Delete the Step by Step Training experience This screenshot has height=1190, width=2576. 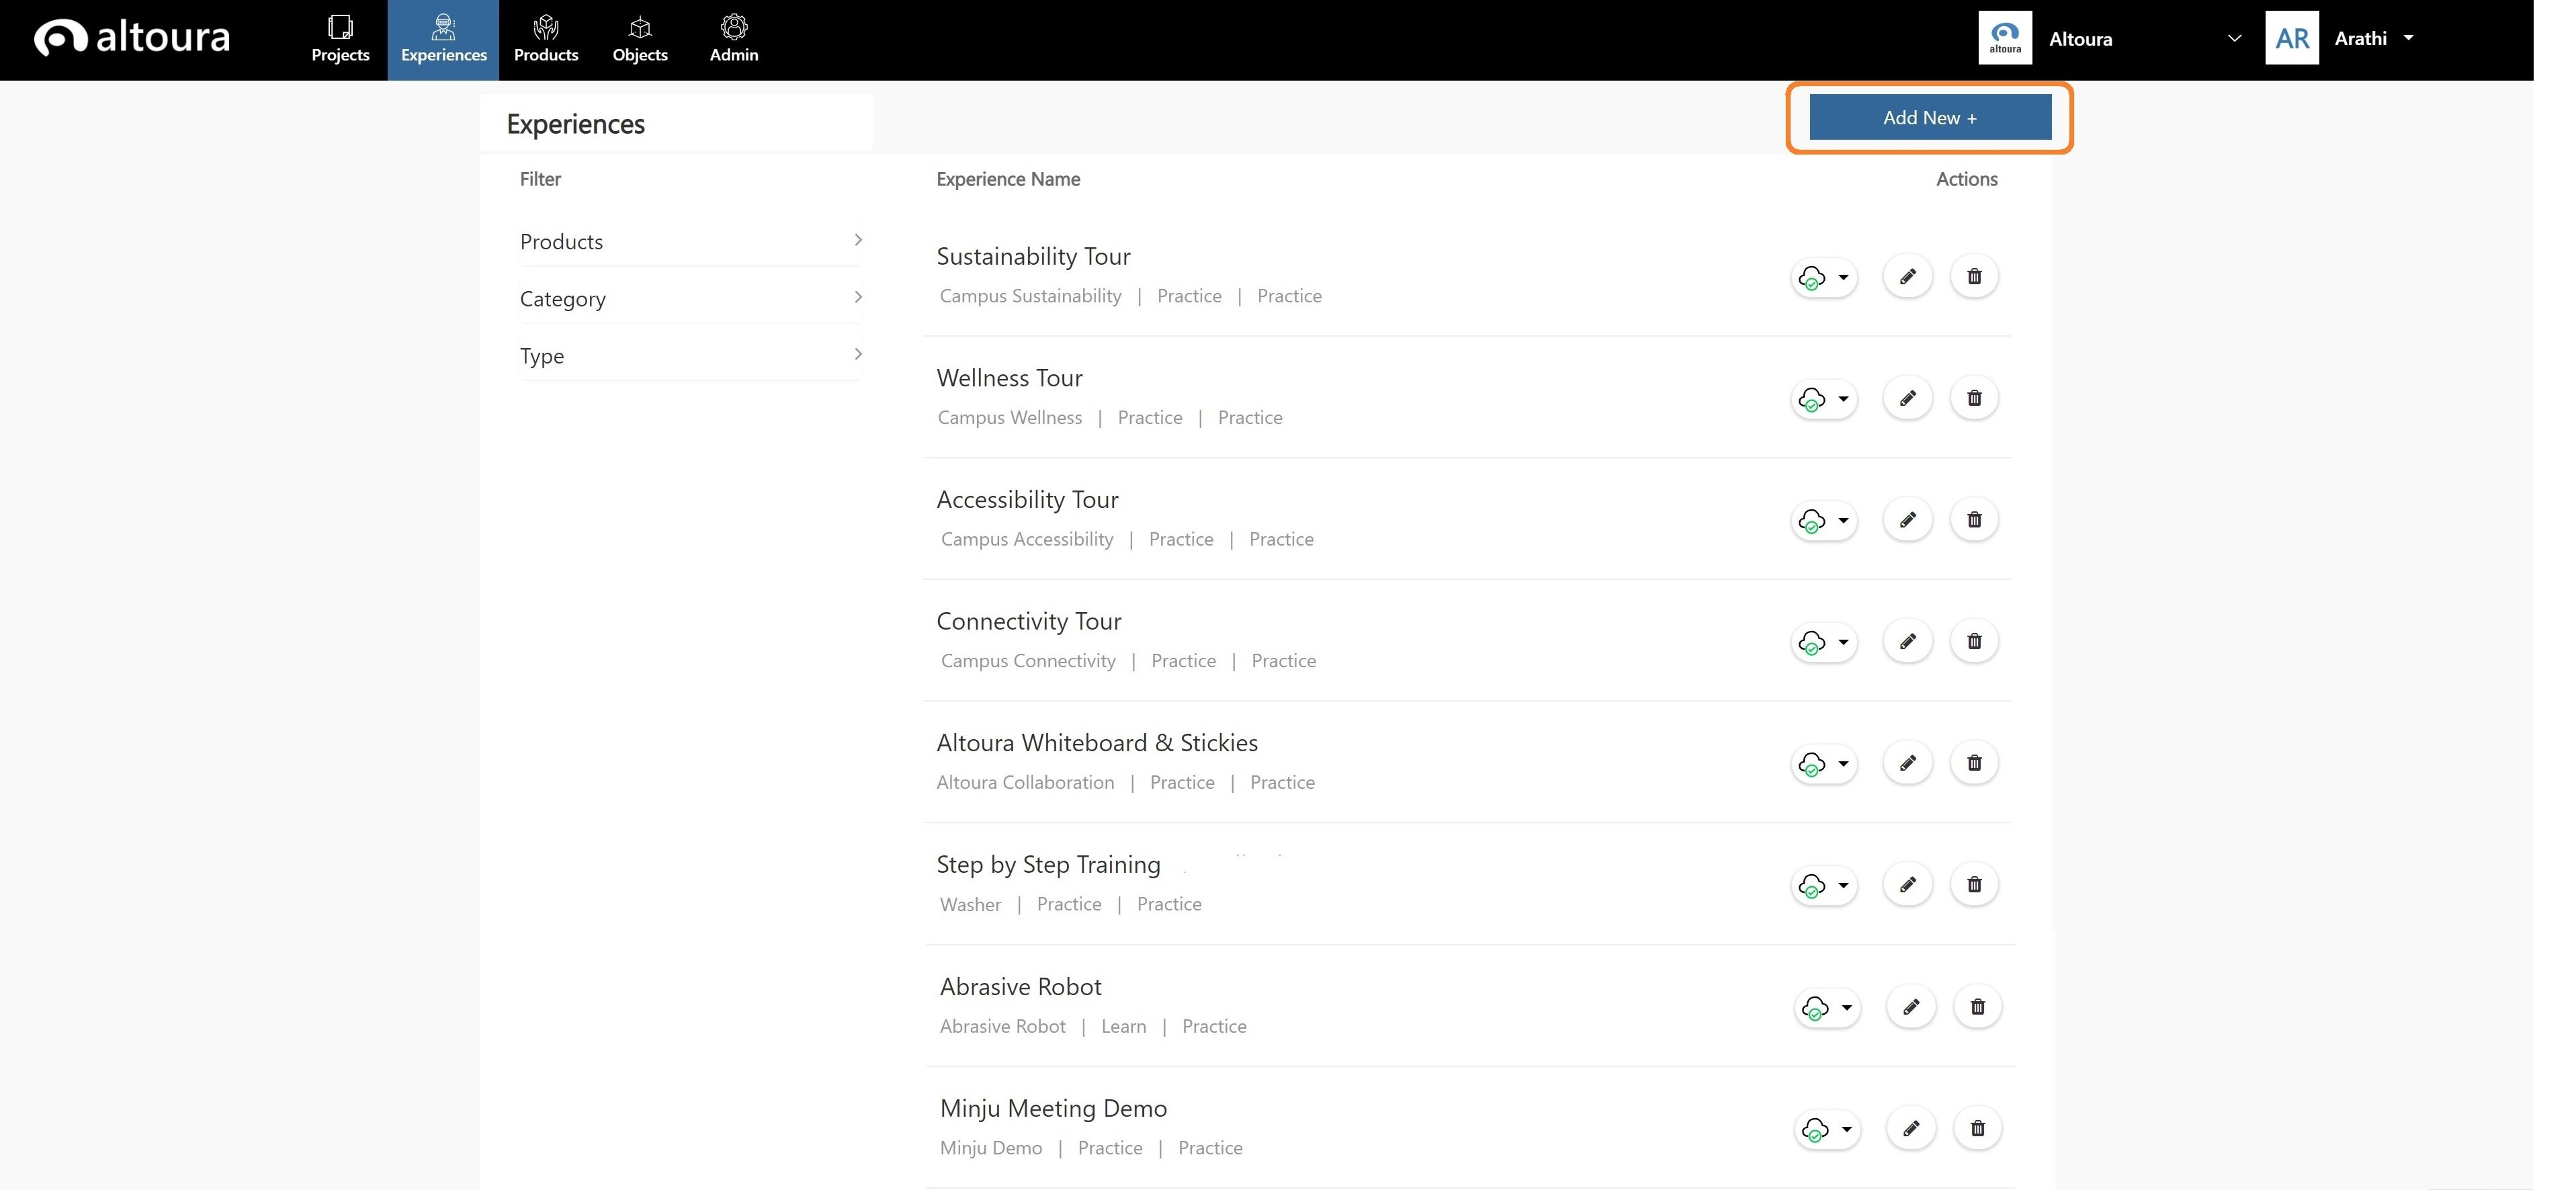click(1974, 884)
